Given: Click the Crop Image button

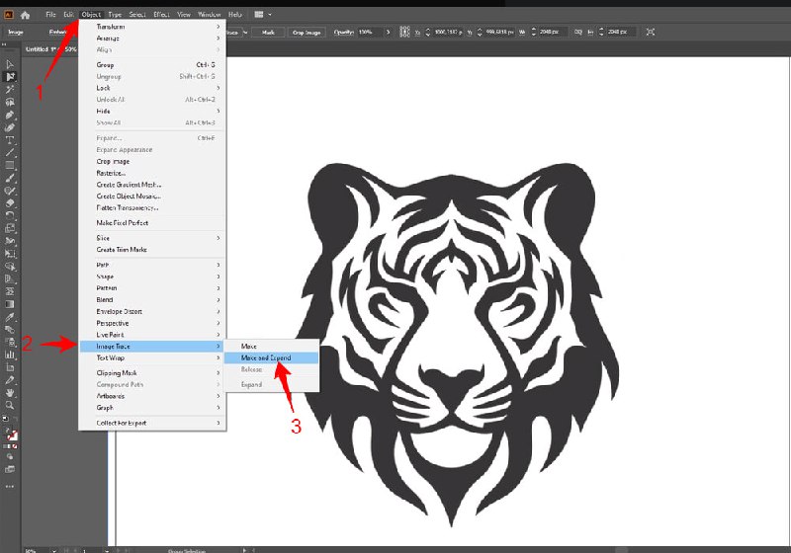Looking at the screenshot, I should (306, 32).
